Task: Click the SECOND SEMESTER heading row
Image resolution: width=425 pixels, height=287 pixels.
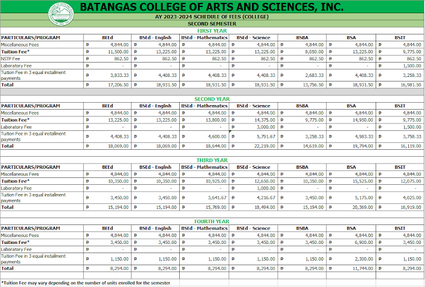Action: 212,24
